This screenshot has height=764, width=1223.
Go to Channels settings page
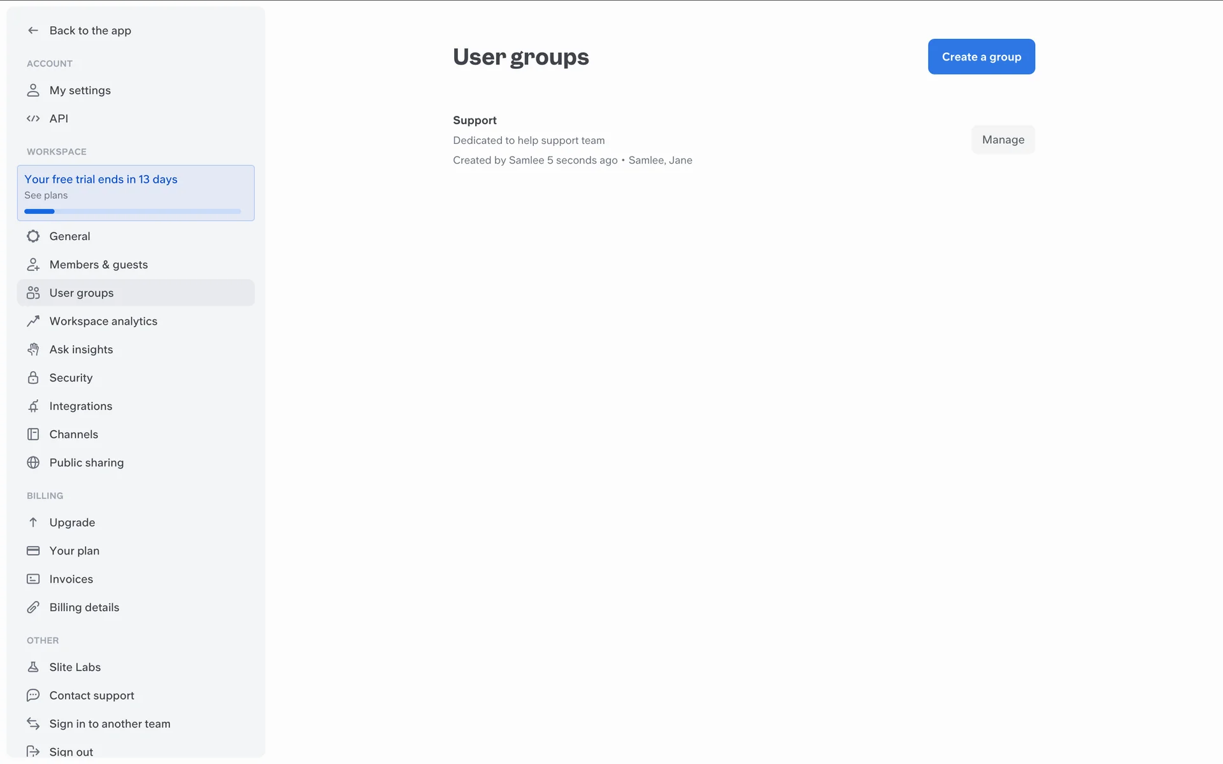point(73,434)
